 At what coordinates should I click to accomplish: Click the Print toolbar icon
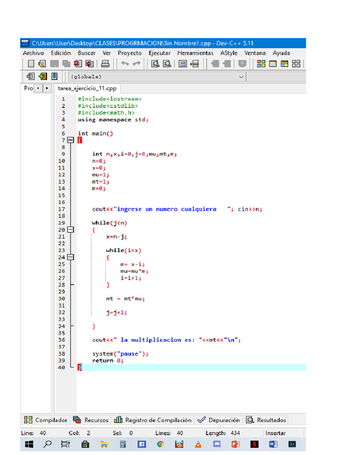click(x=105, y=64)
